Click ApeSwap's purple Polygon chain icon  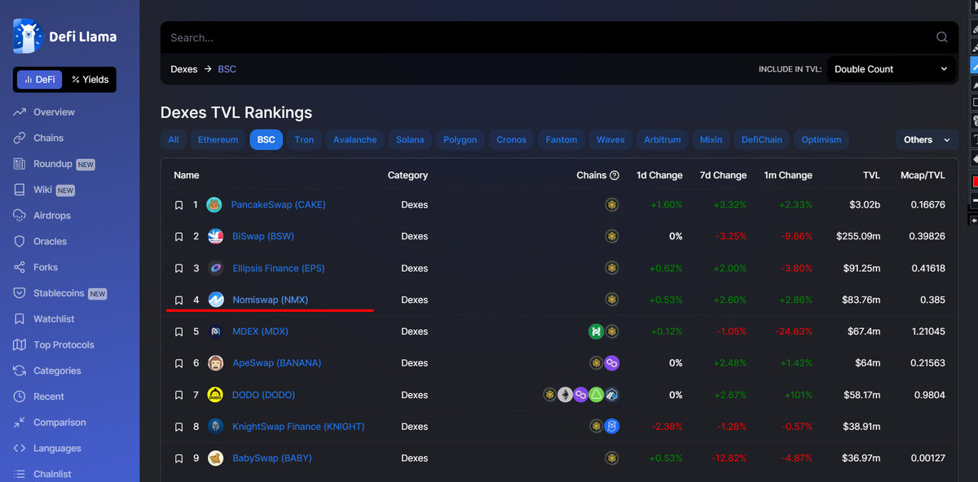point(611,363)
